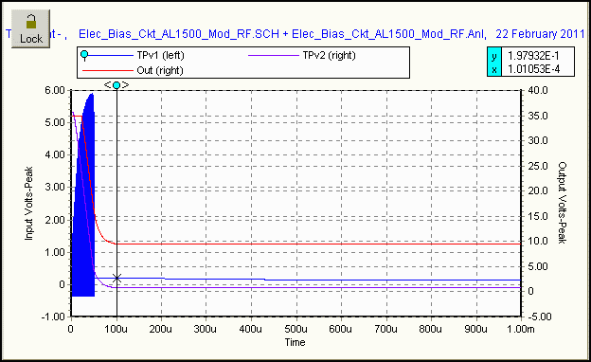Click the 100u tick label on time axis

coord(116,329)
